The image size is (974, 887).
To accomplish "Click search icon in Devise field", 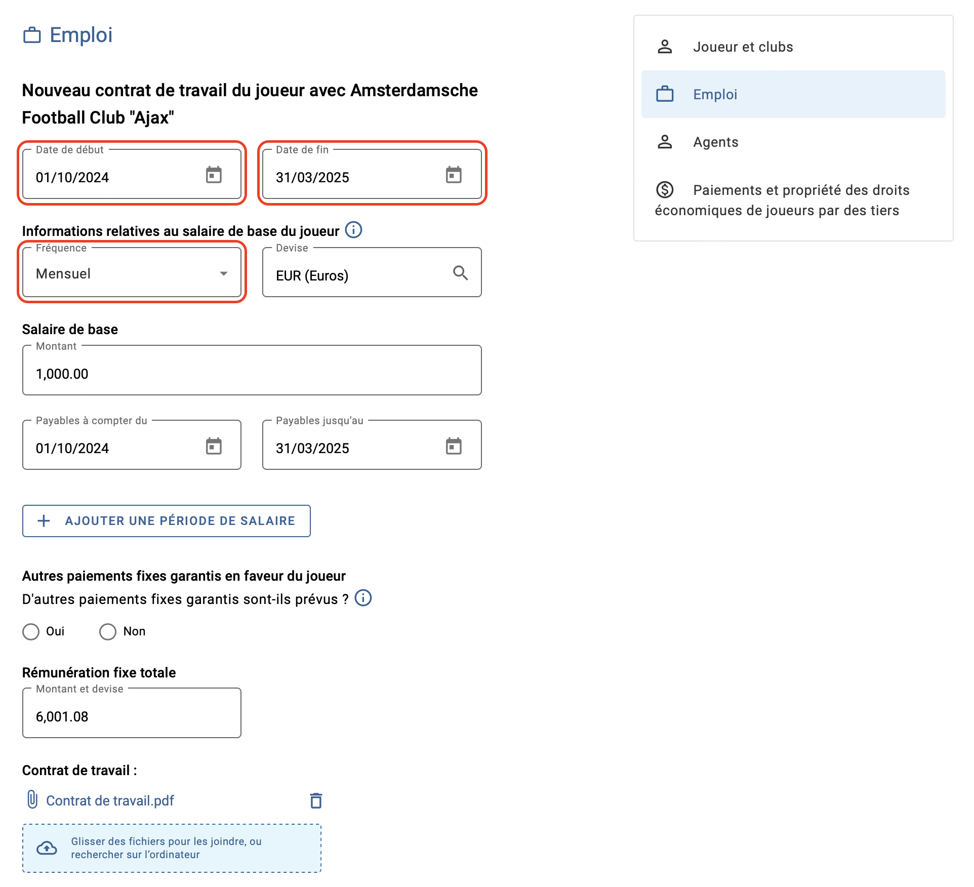I will pyautogui.click(x=460, y=273).
